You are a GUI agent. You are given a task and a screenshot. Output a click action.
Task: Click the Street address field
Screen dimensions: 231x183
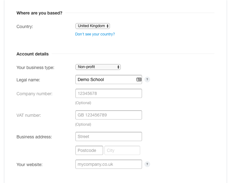pos(108,136)
